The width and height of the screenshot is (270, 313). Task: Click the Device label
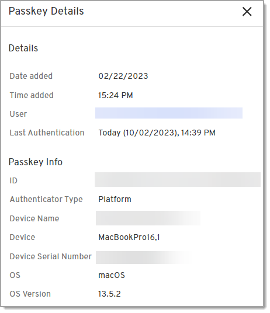22,237
